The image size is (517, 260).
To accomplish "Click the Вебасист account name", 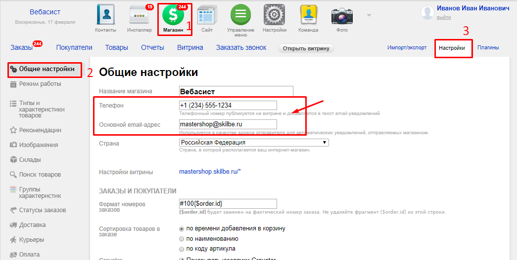I will [45, 12].
